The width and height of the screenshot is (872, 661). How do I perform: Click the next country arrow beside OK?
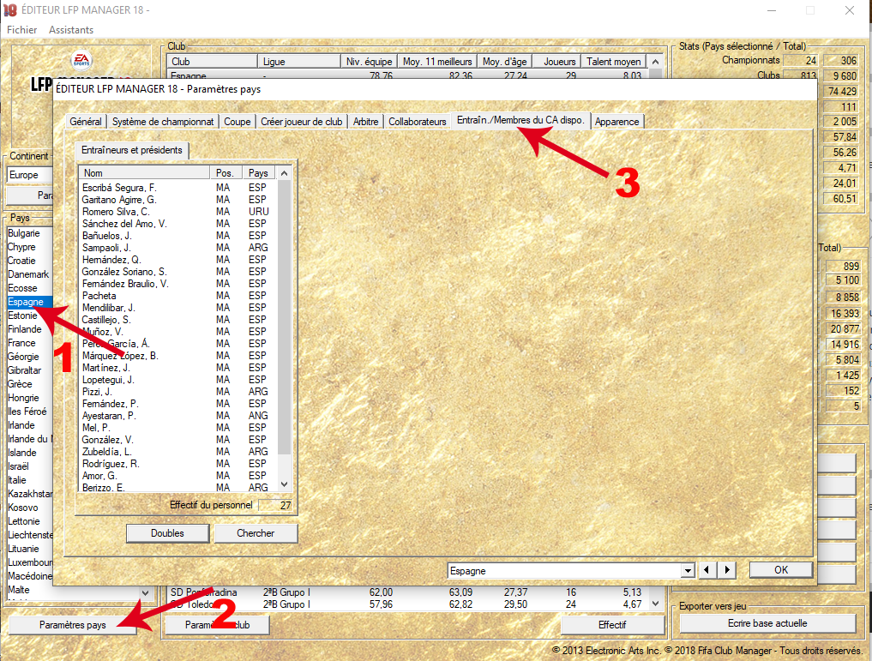(x=727, y=570)
